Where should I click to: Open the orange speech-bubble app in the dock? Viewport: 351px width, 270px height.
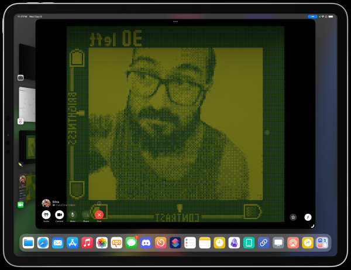click(x=116, y=243)
